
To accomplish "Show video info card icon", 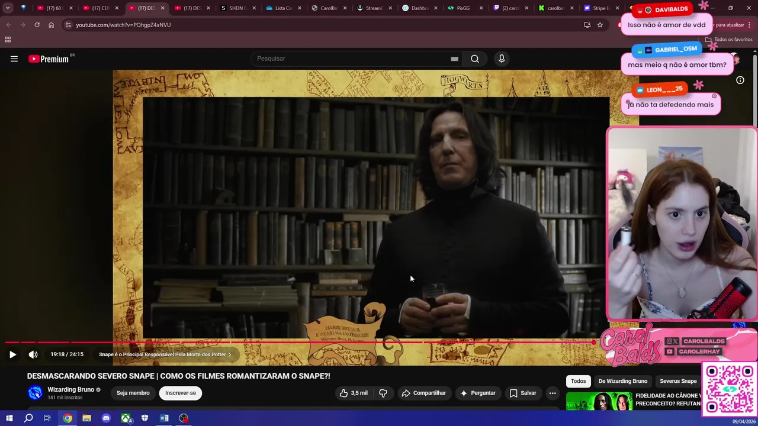I will [740, 80].
